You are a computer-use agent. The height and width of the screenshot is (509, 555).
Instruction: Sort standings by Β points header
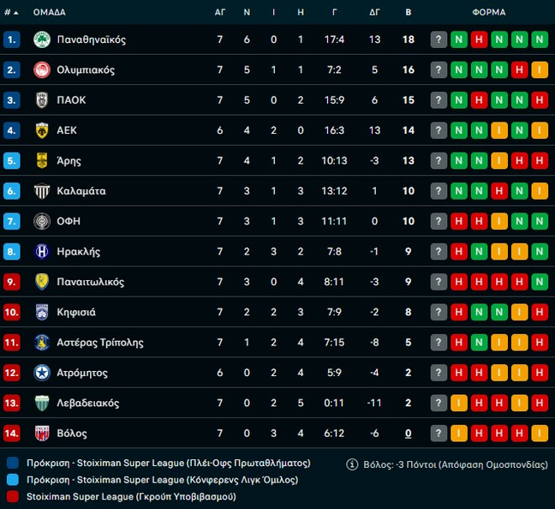click(408, 12)
